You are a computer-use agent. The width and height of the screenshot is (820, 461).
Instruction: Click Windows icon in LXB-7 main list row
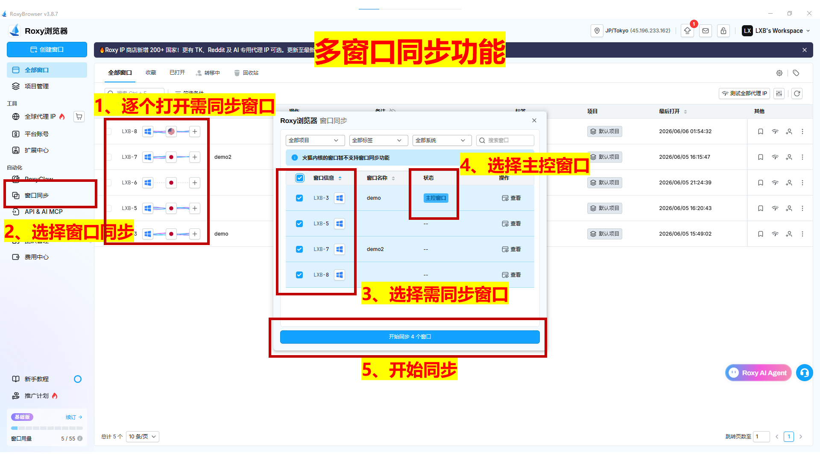click(x=148, y=157)
